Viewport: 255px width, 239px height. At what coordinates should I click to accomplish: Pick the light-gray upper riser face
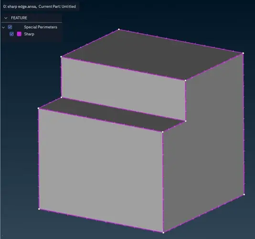[x=123, y=89]
